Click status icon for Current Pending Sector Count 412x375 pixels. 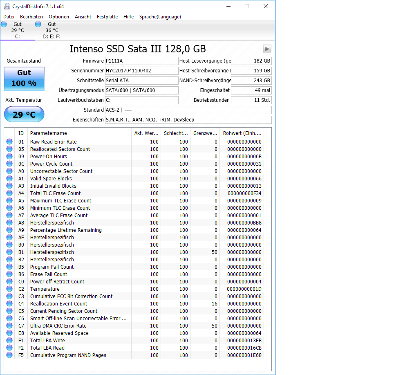[9, 311]
